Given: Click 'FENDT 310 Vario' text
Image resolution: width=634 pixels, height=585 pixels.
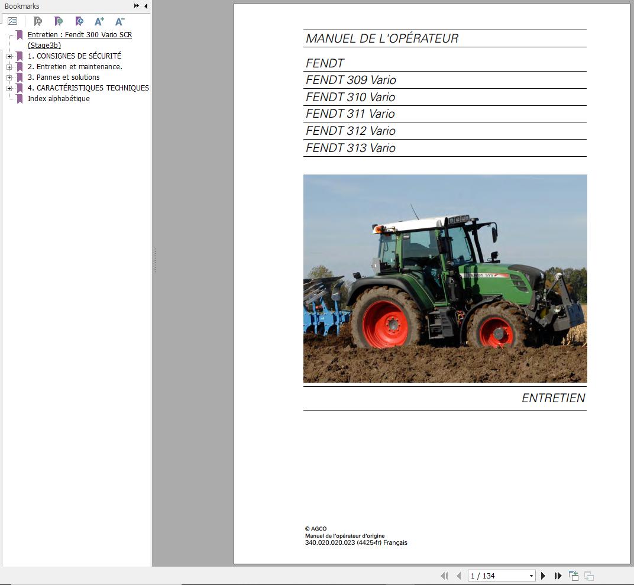Looking at the screenshot, I should pyautogui.click(x=351, y=97).
